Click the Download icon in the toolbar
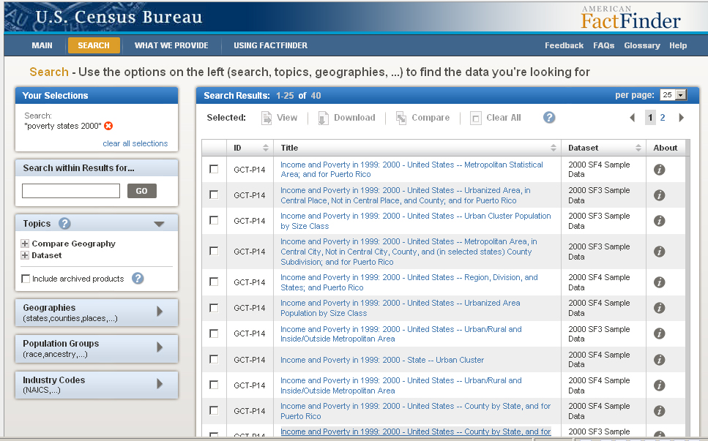 [324, 118]
